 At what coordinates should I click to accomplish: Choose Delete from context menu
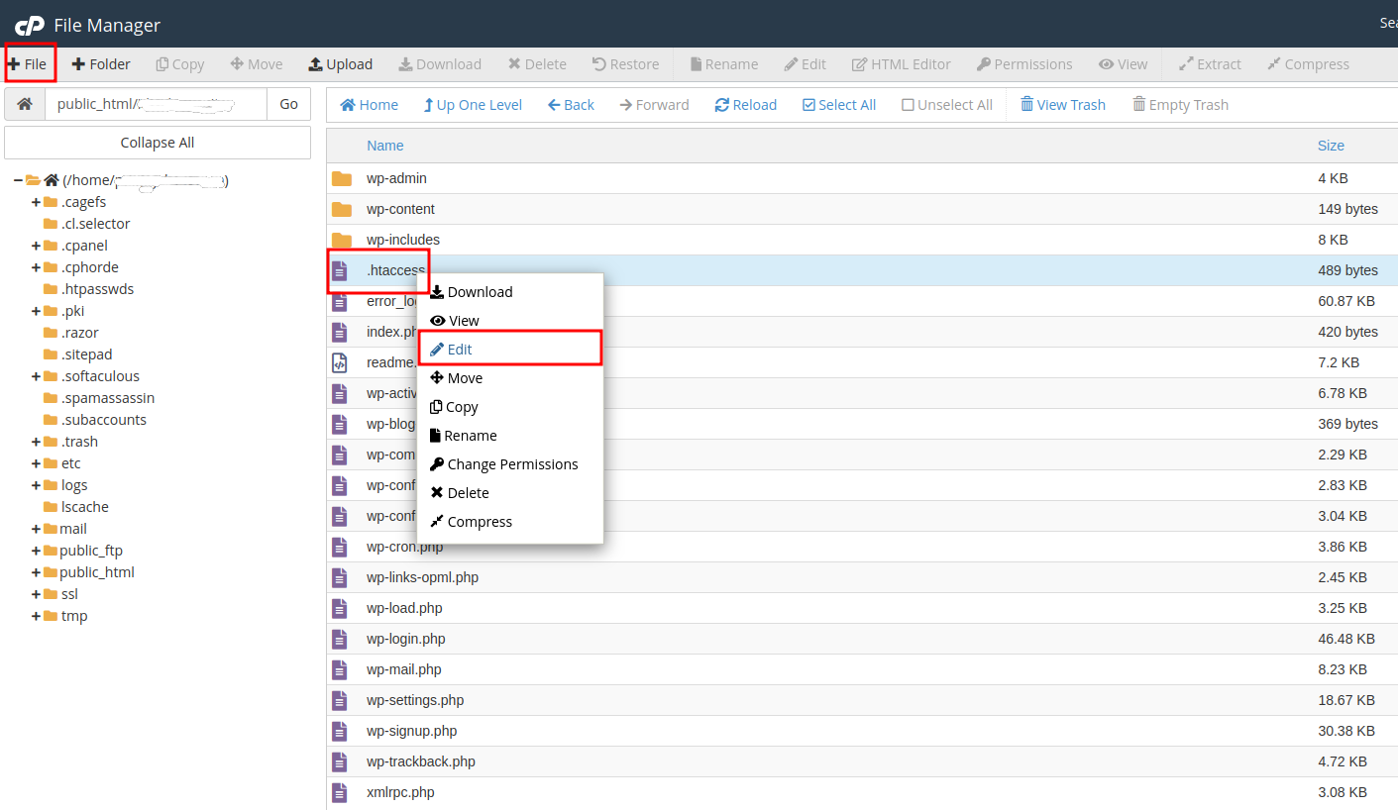(x=460, y=493)
